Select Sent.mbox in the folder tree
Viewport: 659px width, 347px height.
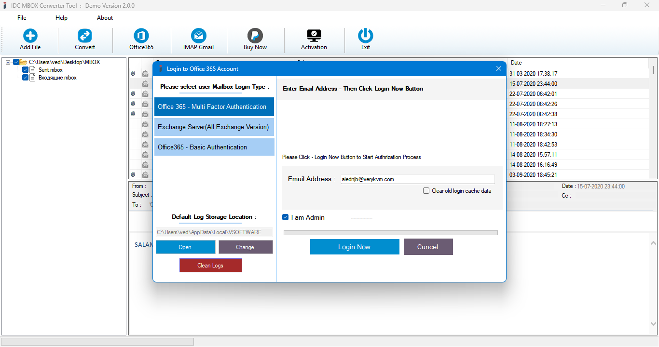(x=51, y=70)
